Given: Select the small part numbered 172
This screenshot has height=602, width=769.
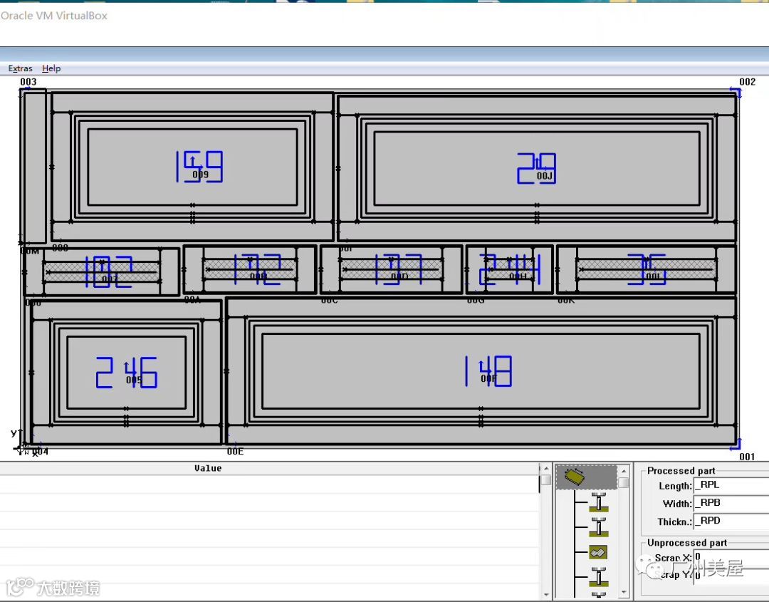Looking at the screenshot, I should click(x=250, y=269).
